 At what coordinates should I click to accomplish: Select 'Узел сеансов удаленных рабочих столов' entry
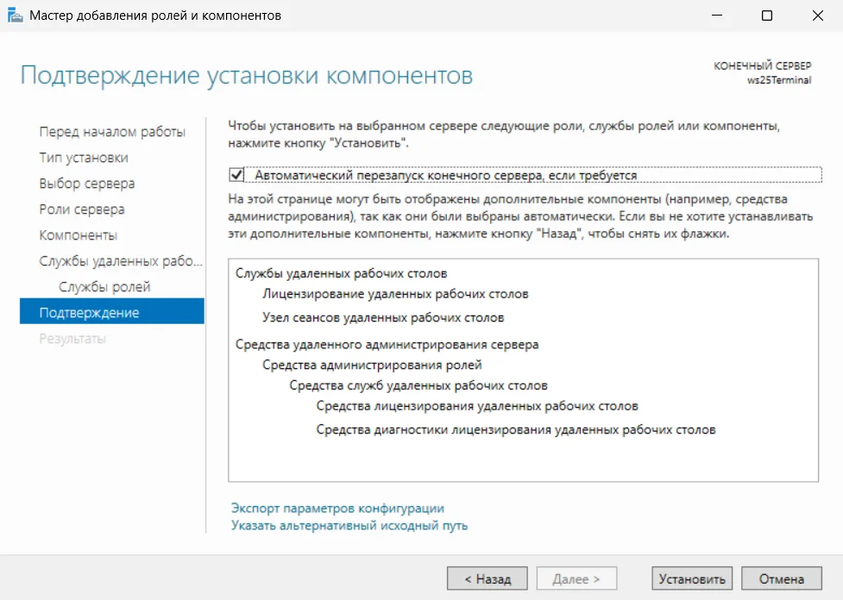tap(383, 317)
